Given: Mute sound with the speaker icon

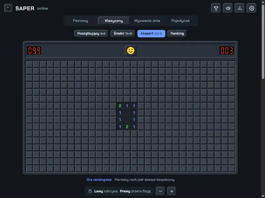Looking at the screenshot, I should [228, 8].
